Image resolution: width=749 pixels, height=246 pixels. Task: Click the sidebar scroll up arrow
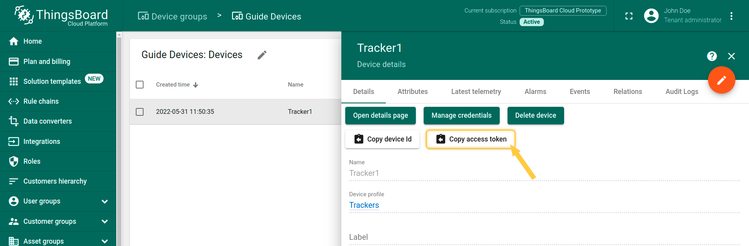coord(119,35)
